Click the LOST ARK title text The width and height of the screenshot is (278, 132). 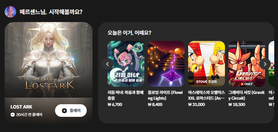21,107
